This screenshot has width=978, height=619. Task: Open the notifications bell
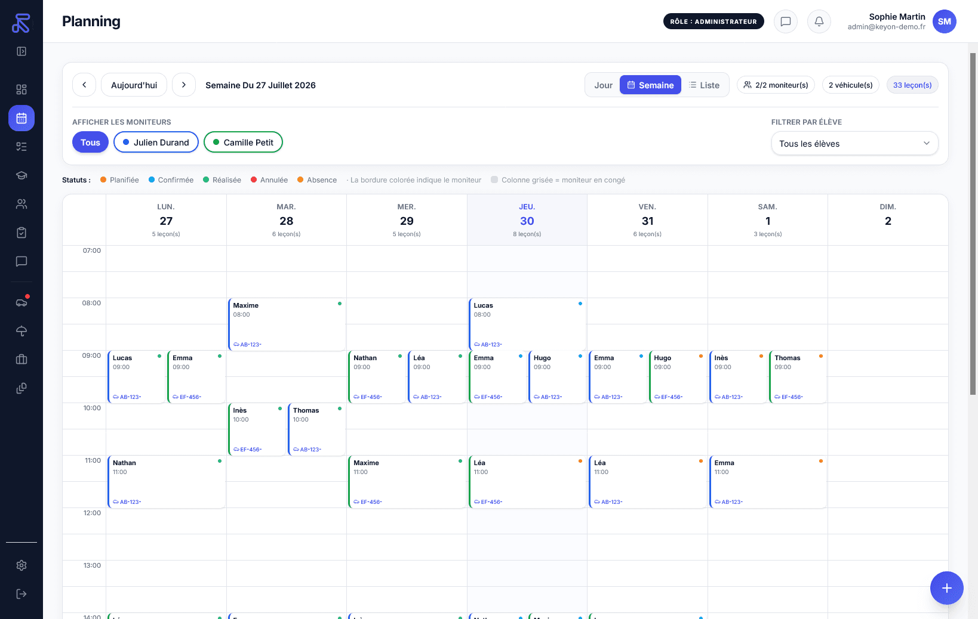point(819,21)
